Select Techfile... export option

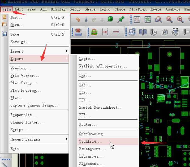point(108,141)
